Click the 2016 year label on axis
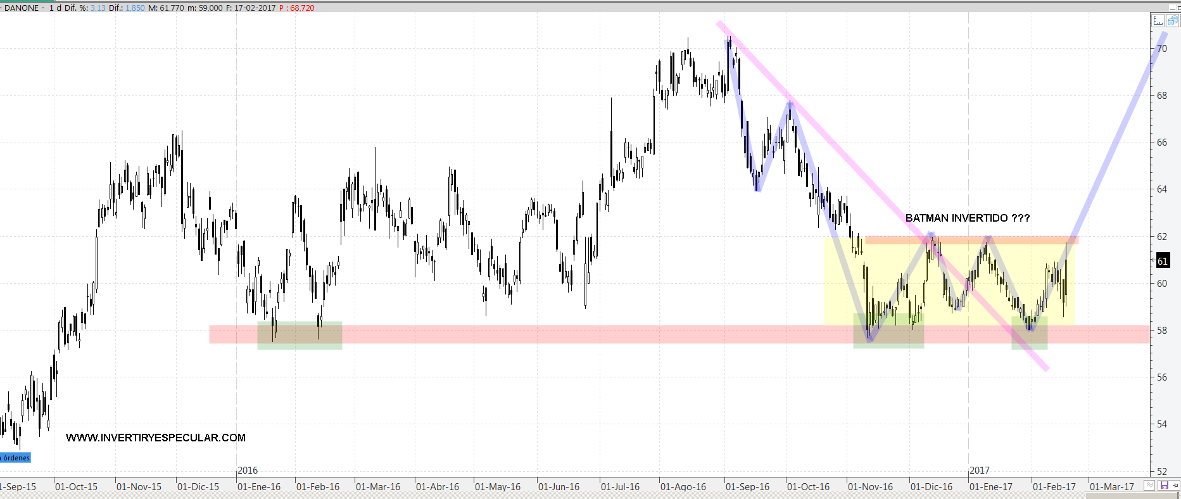This screenshot has height=499, width=1181. click(248, 471)
